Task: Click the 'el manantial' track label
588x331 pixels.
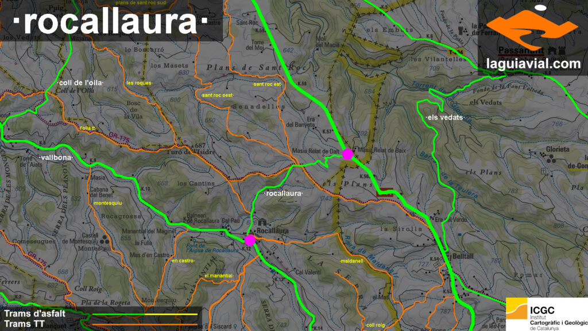Action: (218, 276)
